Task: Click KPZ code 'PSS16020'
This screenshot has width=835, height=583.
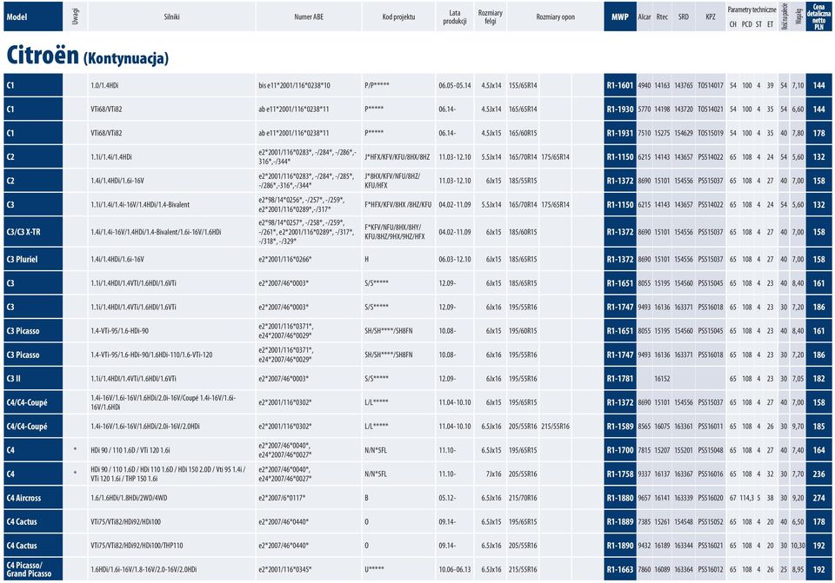Action: (711, 498)
